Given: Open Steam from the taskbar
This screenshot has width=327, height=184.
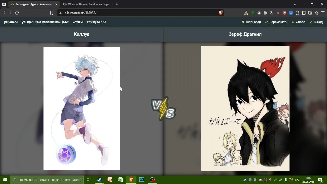Looking at the screenshot, I should pos(99,180).
